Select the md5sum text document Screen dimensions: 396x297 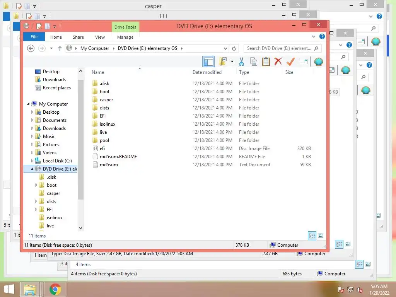(x=109, y=165)
